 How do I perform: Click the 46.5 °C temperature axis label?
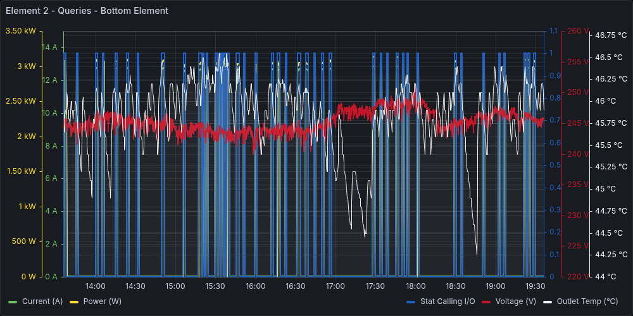[609, 58]
